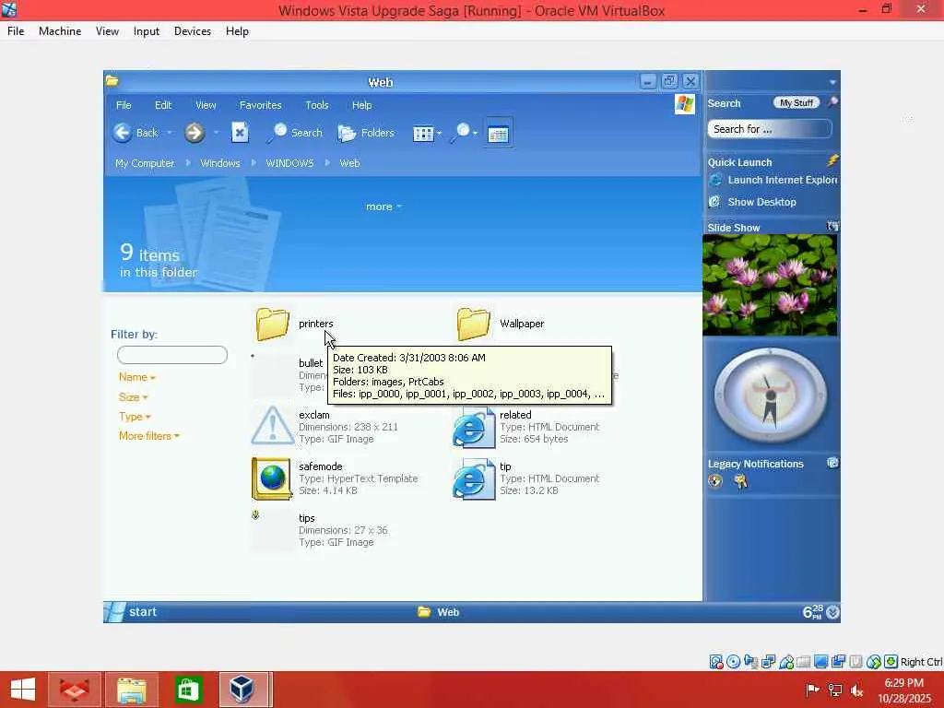Open VirtualBox Machine menu
This screenshot has width=944, height=708.
pyautogui.click(x=60, y=31)
